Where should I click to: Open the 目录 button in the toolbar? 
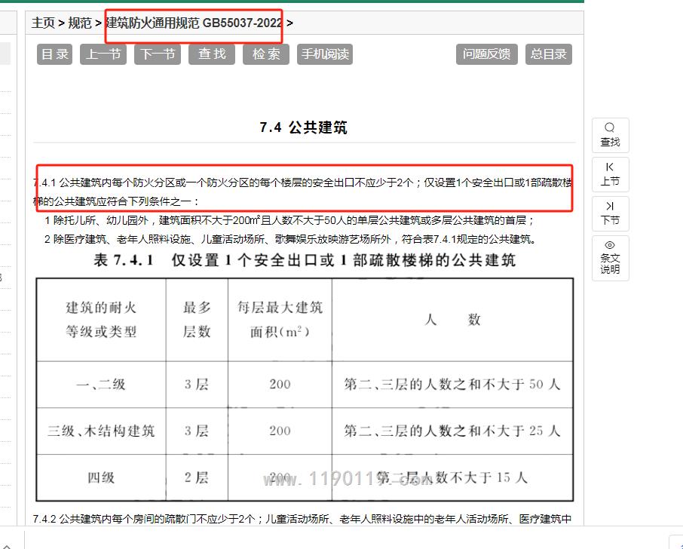point(55,54)
